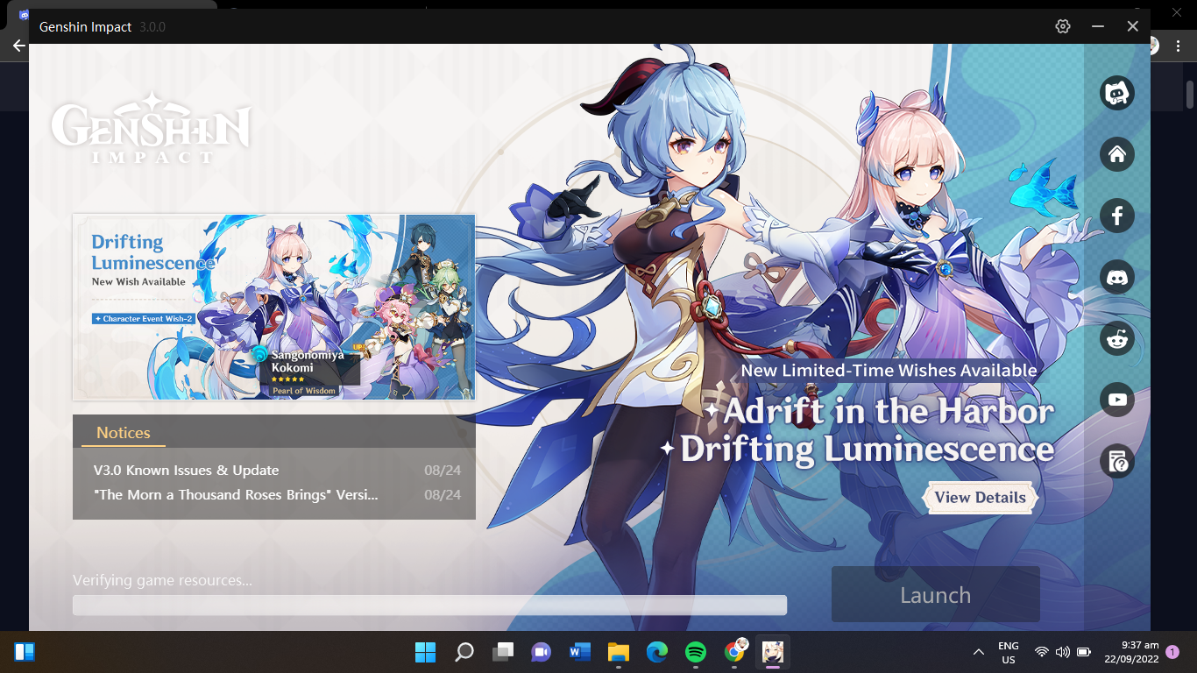The image size is (1197, 673).
Task: Open the volume speaker icon
Action: point(1063,652)
